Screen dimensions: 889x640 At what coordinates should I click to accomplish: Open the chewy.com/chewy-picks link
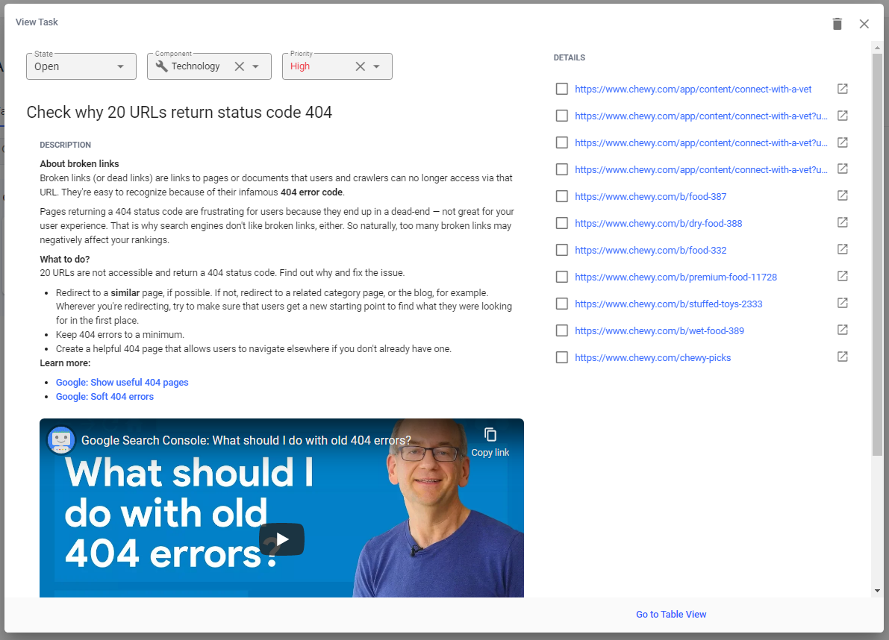[652, 358]
